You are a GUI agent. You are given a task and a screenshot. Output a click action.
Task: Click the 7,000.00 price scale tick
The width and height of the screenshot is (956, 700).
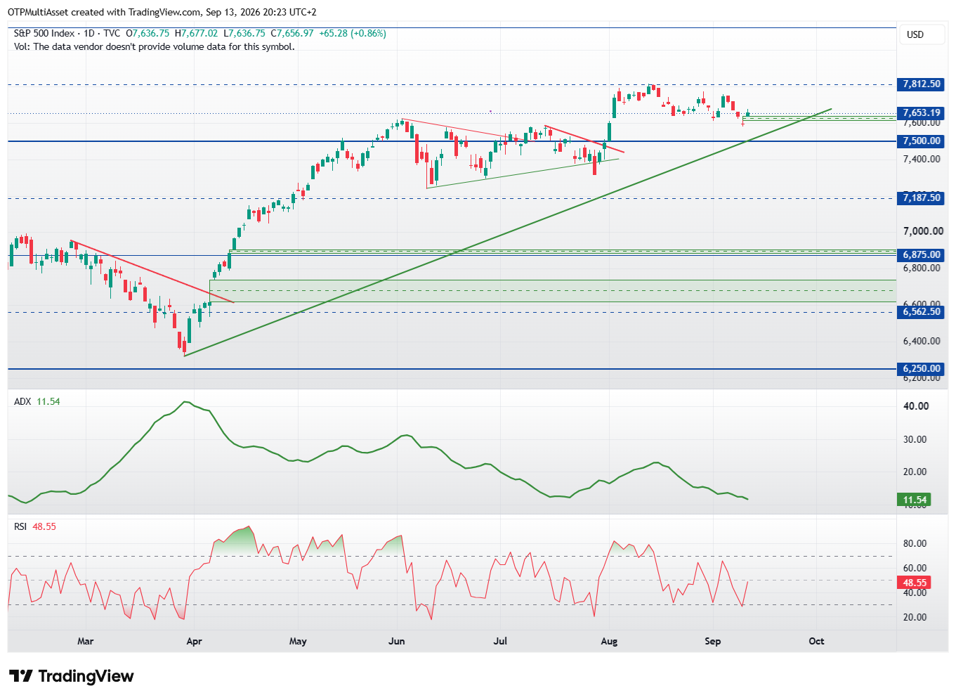[x=923, y=231]
